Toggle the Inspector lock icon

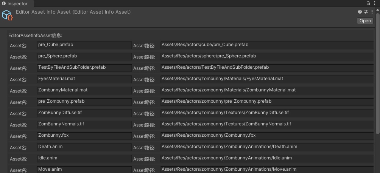368,3
